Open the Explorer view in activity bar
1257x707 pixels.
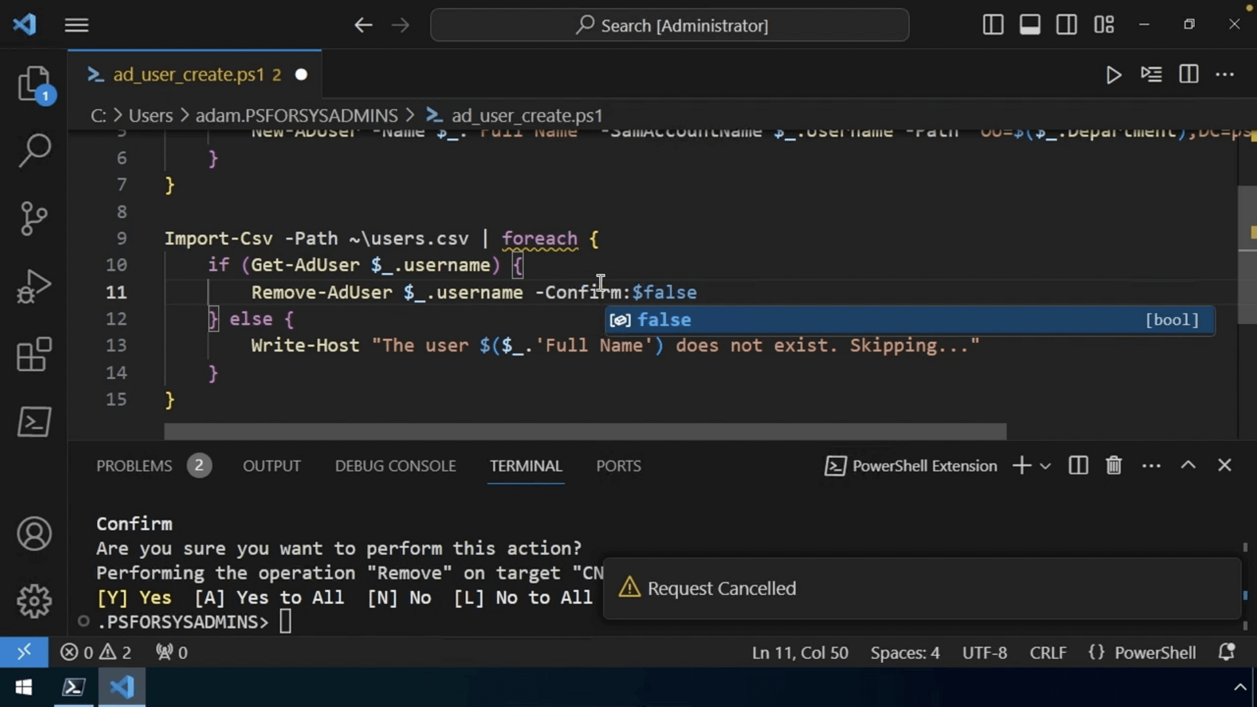tap(34, 84)
